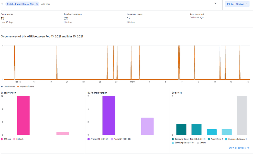Click the Add filter field
This screenshot has width=262, height=160.
(x=46, y=4)
